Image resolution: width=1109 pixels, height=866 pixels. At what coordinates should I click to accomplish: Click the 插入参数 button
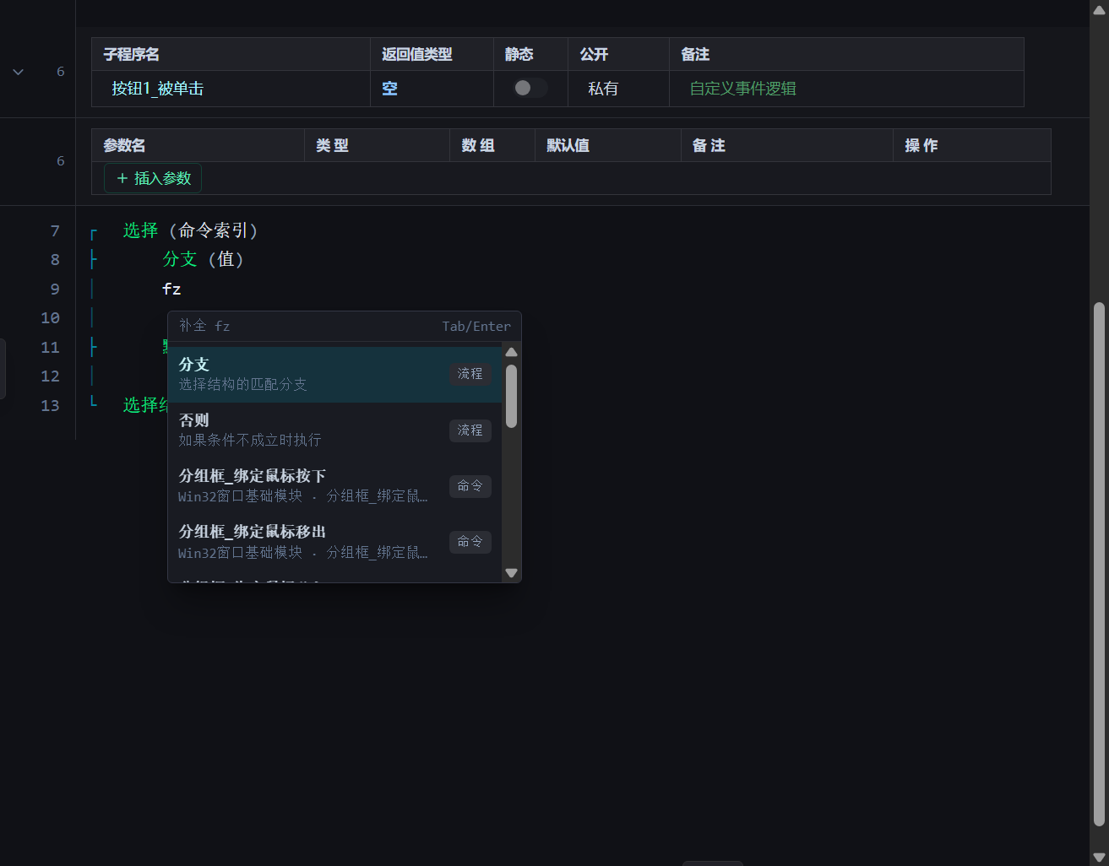(153, 178)
